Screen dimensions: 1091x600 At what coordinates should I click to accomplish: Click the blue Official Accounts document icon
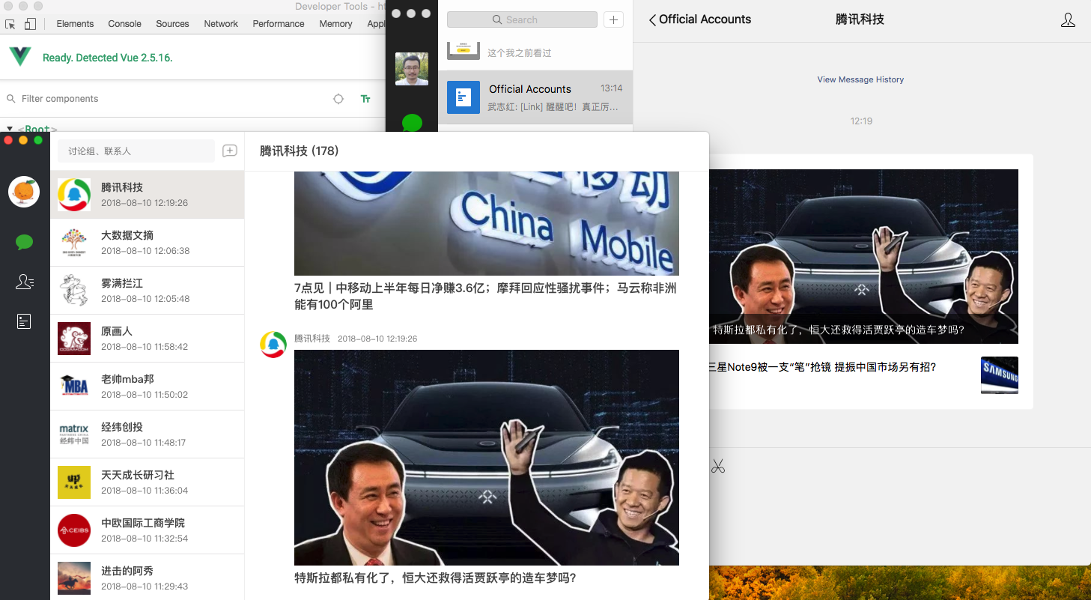click(x=464, y=97)
